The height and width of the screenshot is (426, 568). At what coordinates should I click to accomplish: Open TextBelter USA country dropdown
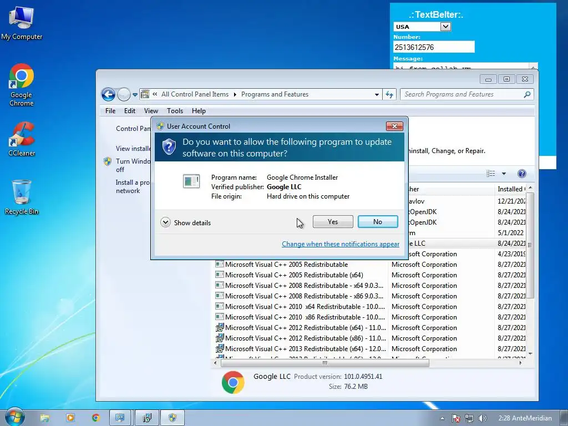pyautogui.click(x=445, y=27)
